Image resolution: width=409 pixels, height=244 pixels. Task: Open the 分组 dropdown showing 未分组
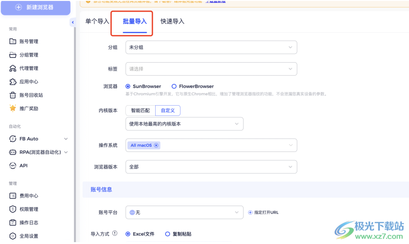211,47
